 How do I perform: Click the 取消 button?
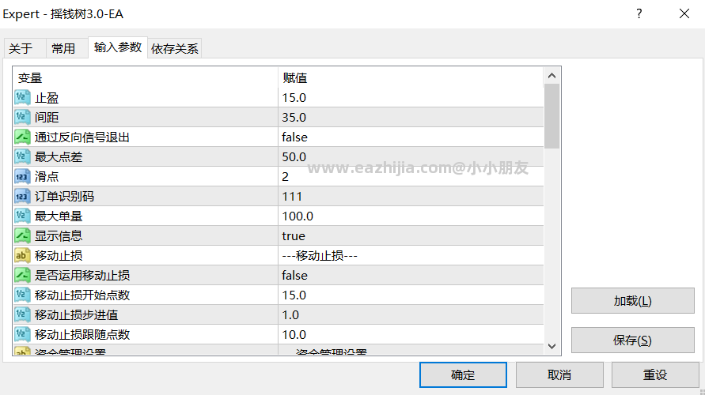coord(559,374)
